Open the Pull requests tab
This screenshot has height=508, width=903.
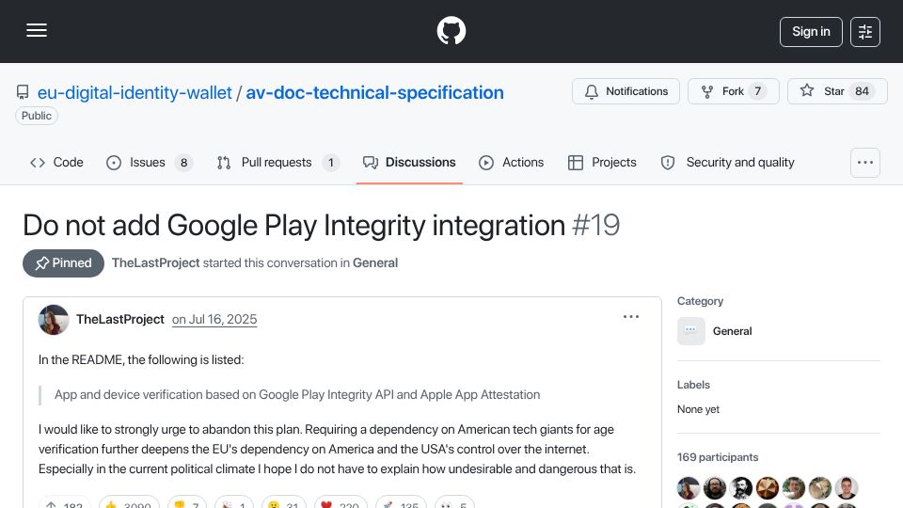278,163
